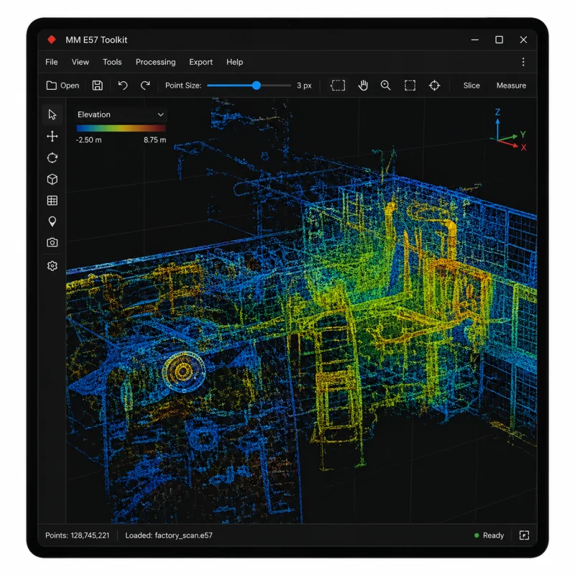Close the MM E57 Toolkit window
This screenshot has height=575, width=575.
(x=523, y=40)
